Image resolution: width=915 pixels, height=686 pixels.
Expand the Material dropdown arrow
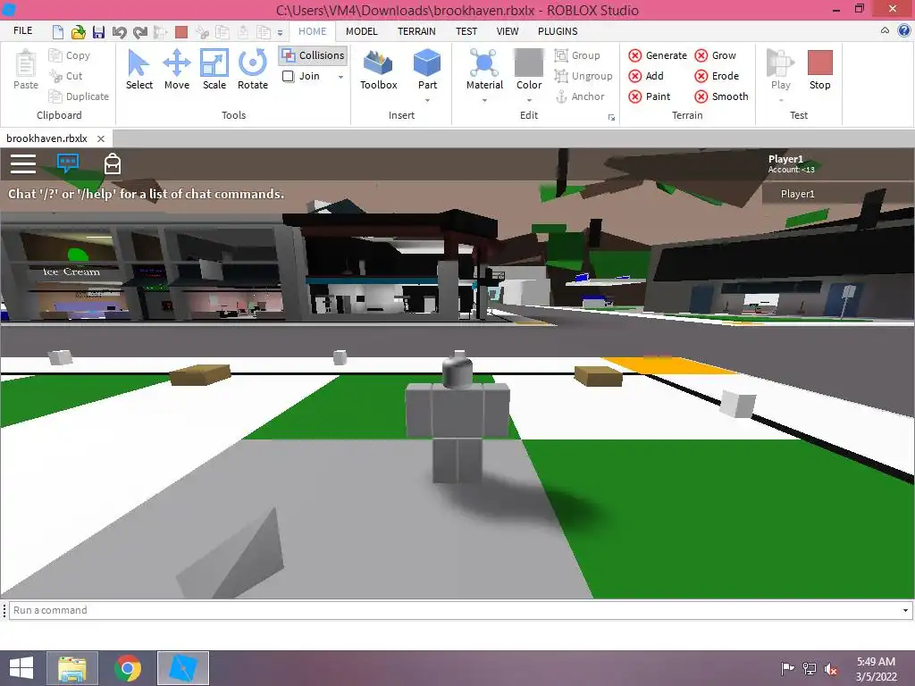(484, 100)
